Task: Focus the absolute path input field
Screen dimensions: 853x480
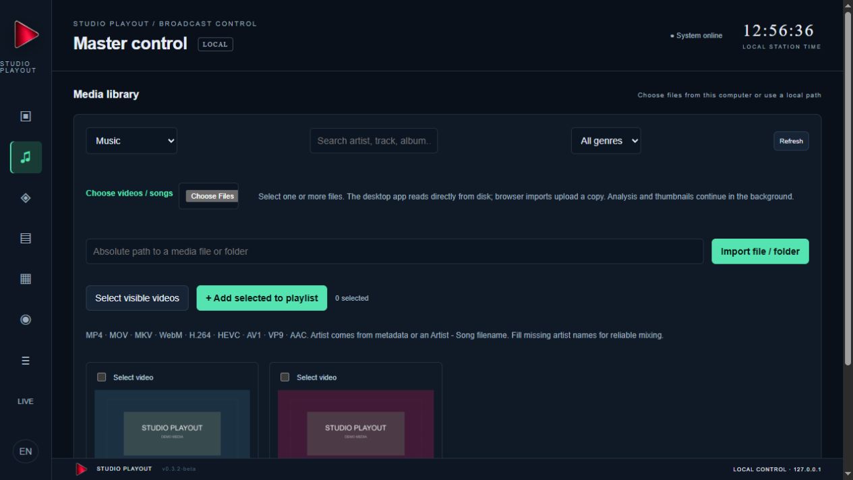Action: tap(394, 251)
